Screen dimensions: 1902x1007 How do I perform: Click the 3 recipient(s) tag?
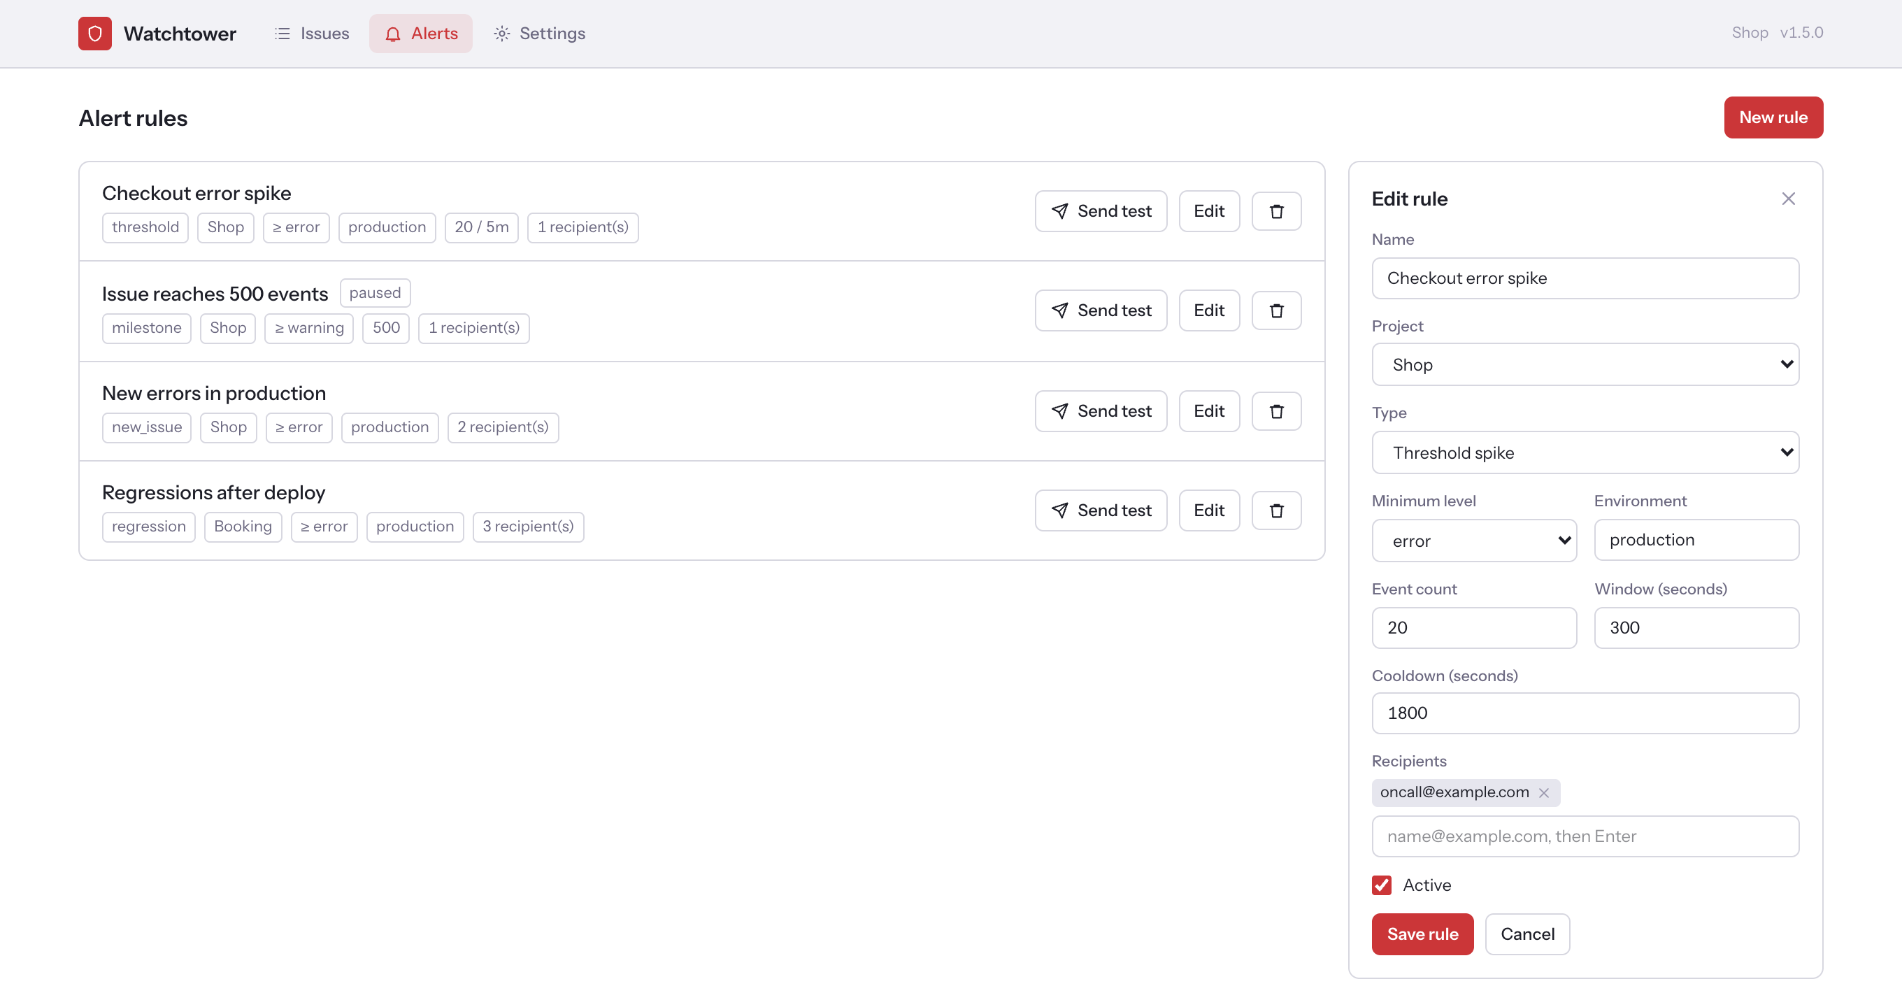pyautogui.click(x=528, y=527)
